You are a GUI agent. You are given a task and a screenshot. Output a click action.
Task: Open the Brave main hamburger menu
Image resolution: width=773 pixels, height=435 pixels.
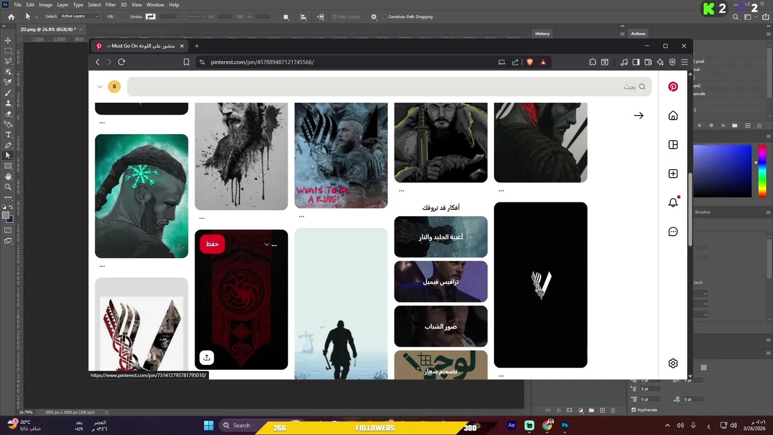click(x=684, y=62)
